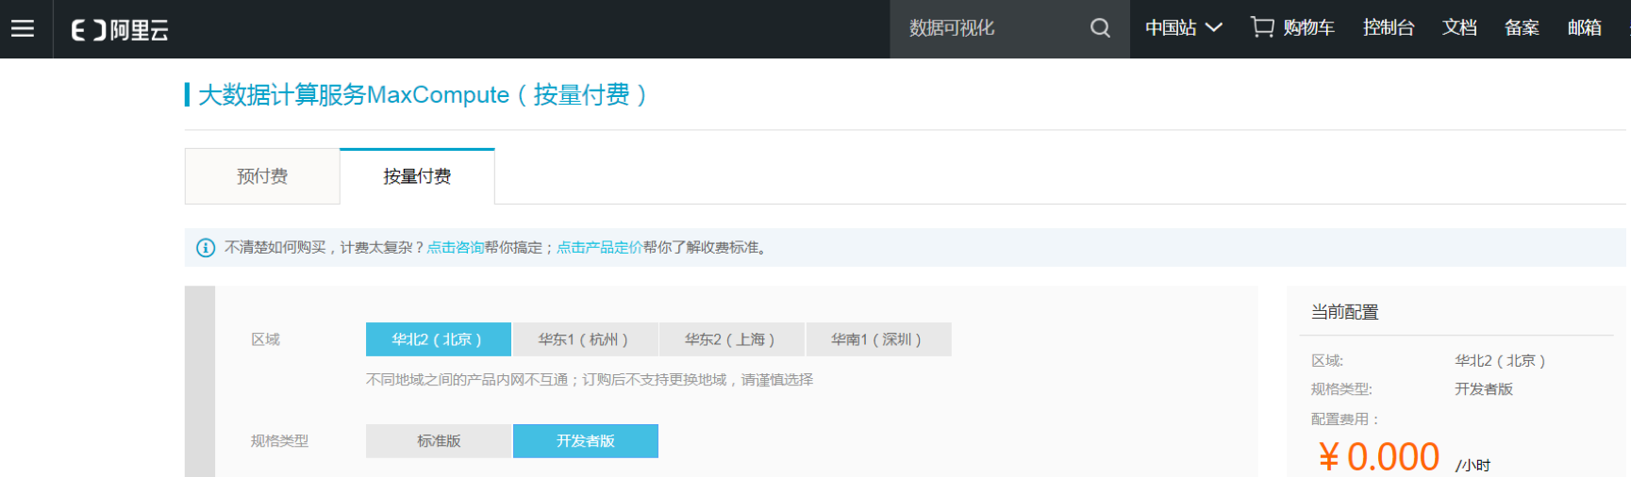Open 备案 in top navigation
This screenshot has width=1631, height=477.
(1522, 28)
